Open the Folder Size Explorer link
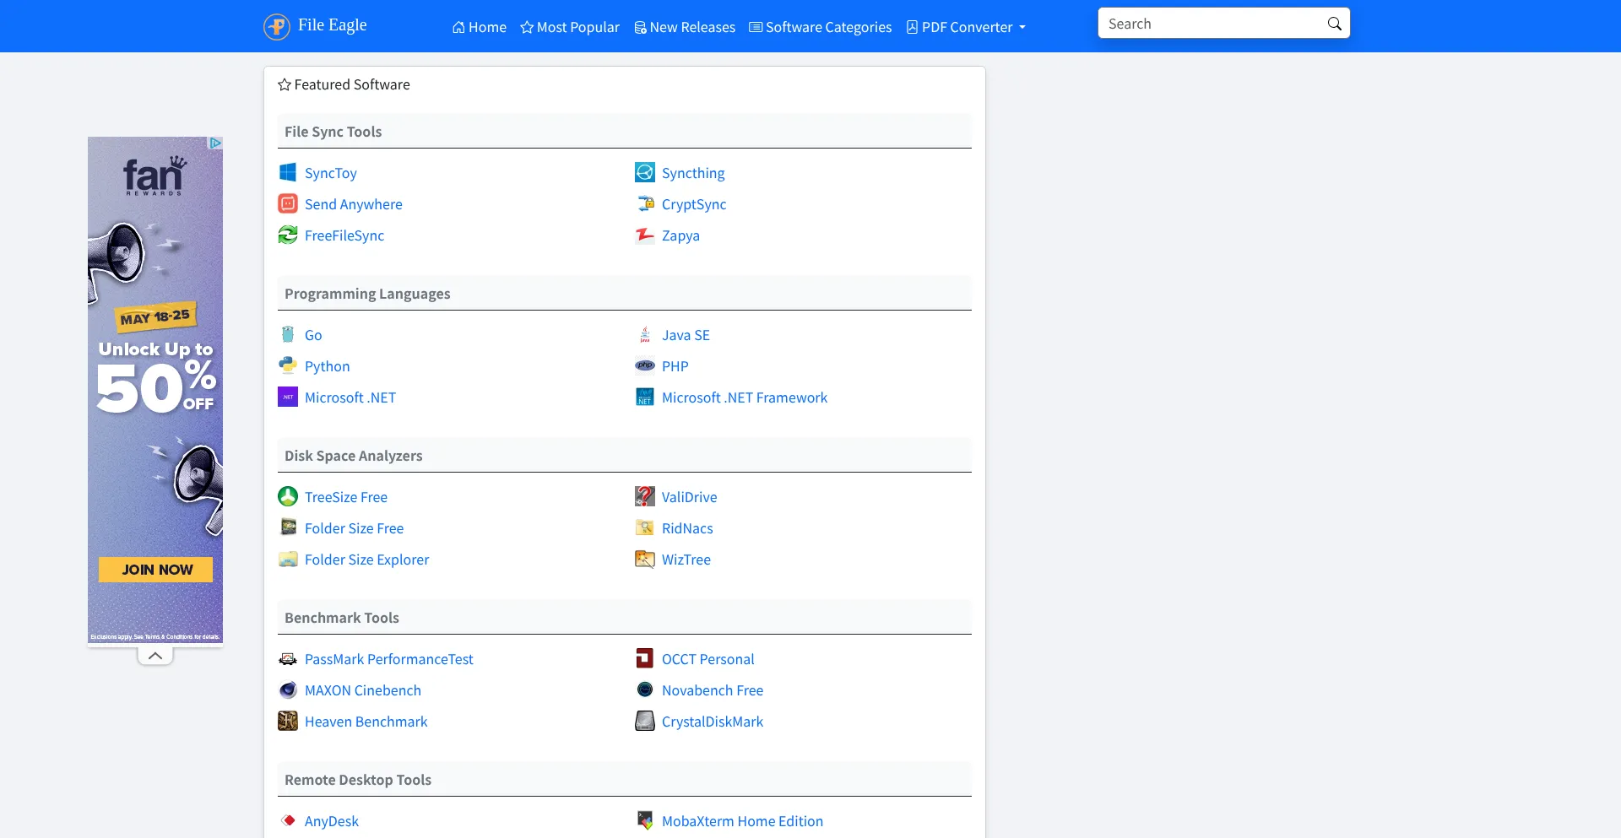This screenshot has height=838, width=1621. [367, 560]
